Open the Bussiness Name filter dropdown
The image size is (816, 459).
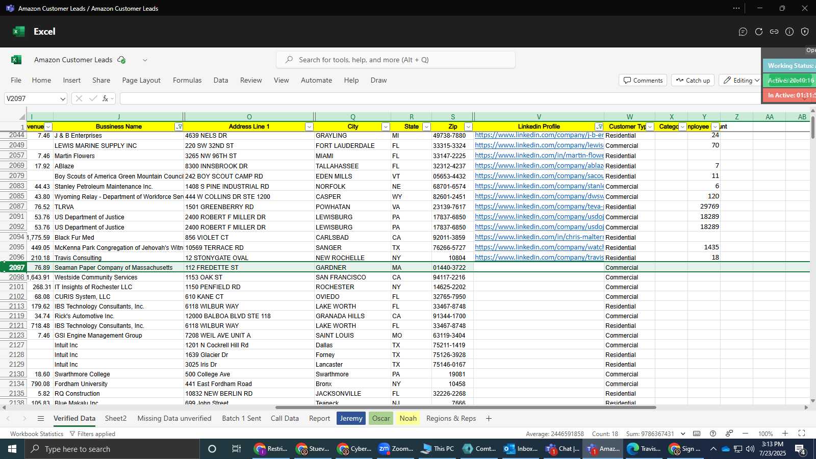click(179, 126)
